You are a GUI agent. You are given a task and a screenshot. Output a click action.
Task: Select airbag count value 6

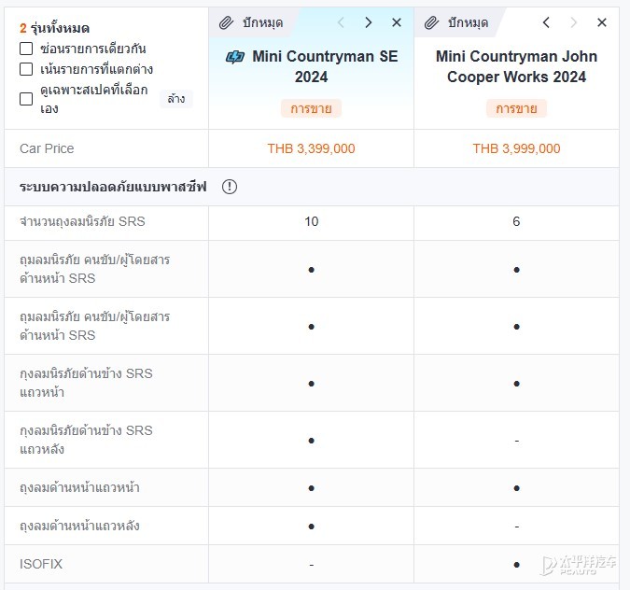click(516, 221)
